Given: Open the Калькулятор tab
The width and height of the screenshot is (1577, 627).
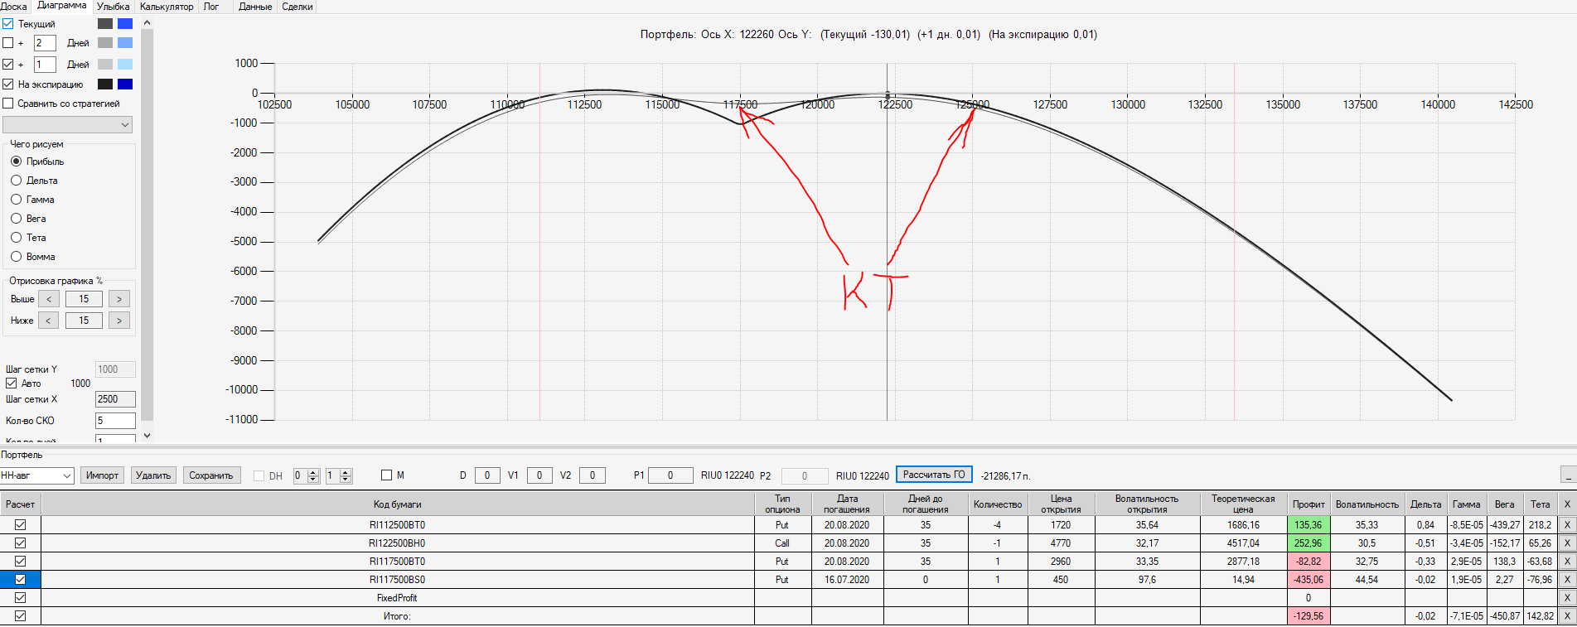Looking at the screenshot, I should tap(167, 7).
